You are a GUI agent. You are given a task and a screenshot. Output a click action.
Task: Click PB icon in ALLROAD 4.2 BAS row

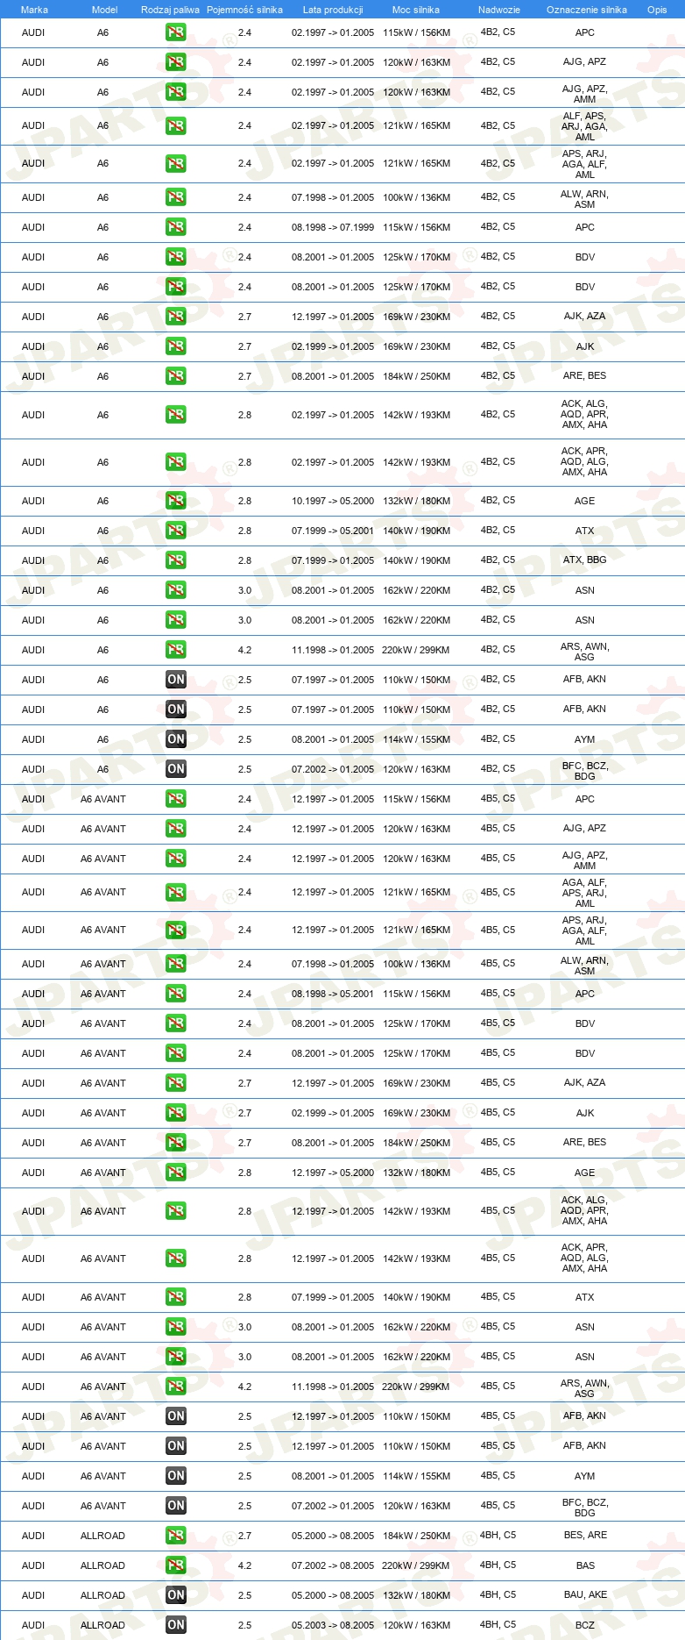(x=176, y=1565)
